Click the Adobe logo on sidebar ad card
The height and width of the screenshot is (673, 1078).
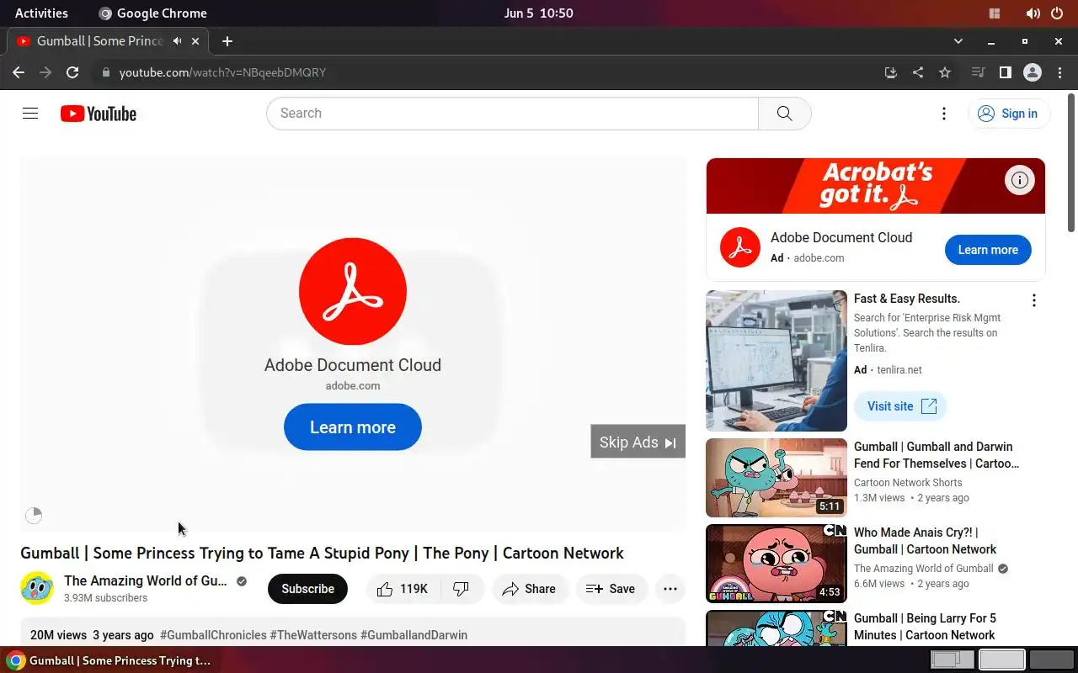coord(740,247)
